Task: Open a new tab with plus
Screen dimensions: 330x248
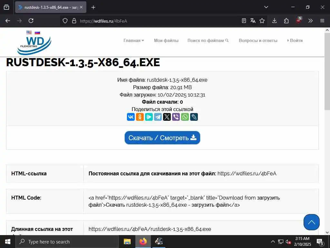Action: tap(93, 7)
